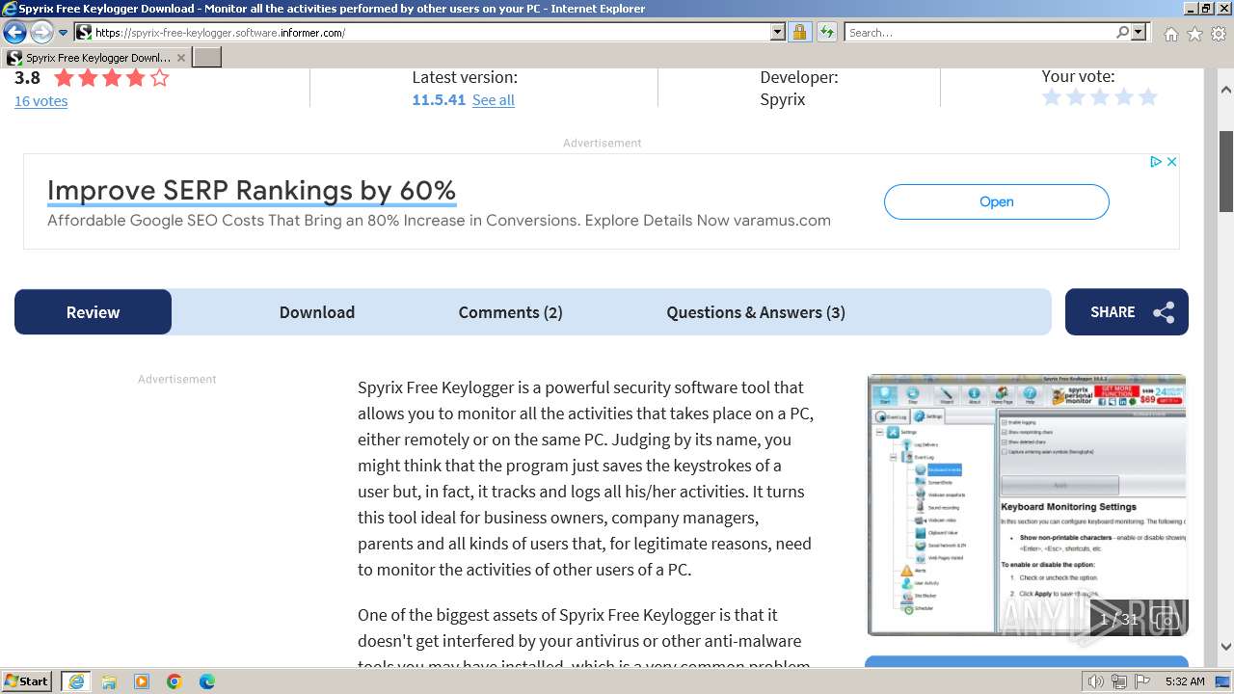Click the site favicon in the address bar
This screenshot has width=1234, height=694.
[84, 32]
